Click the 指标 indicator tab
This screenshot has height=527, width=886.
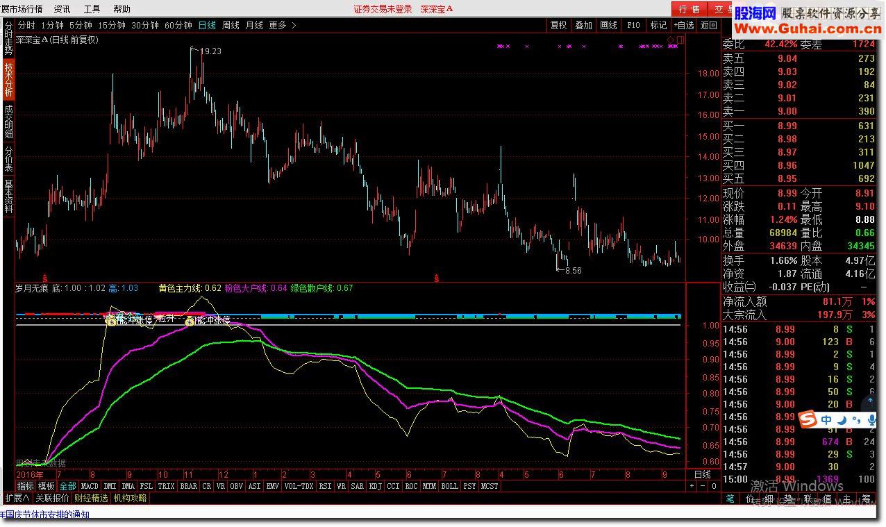(x=25, y=486)
